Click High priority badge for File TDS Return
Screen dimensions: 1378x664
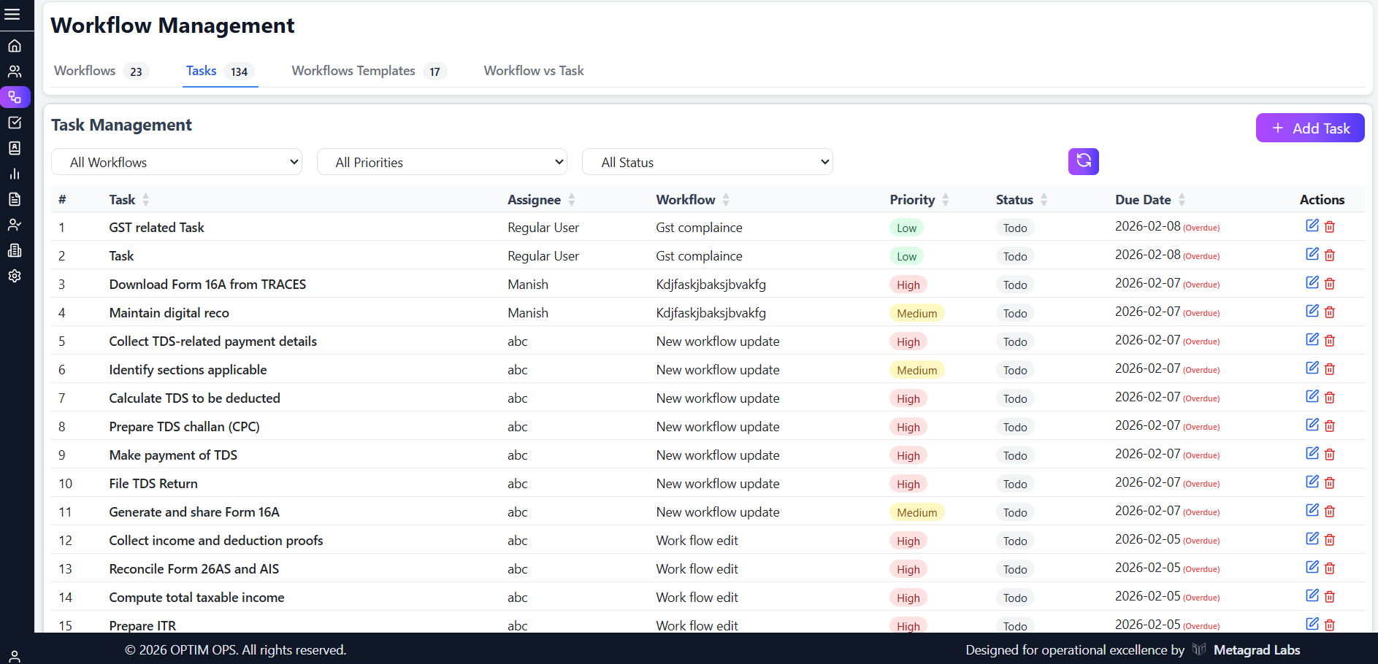[908, 484]
